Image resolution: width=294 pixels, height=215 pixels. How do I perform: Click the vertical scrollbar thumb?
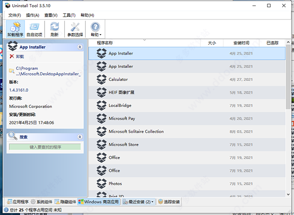pos(288,77)
